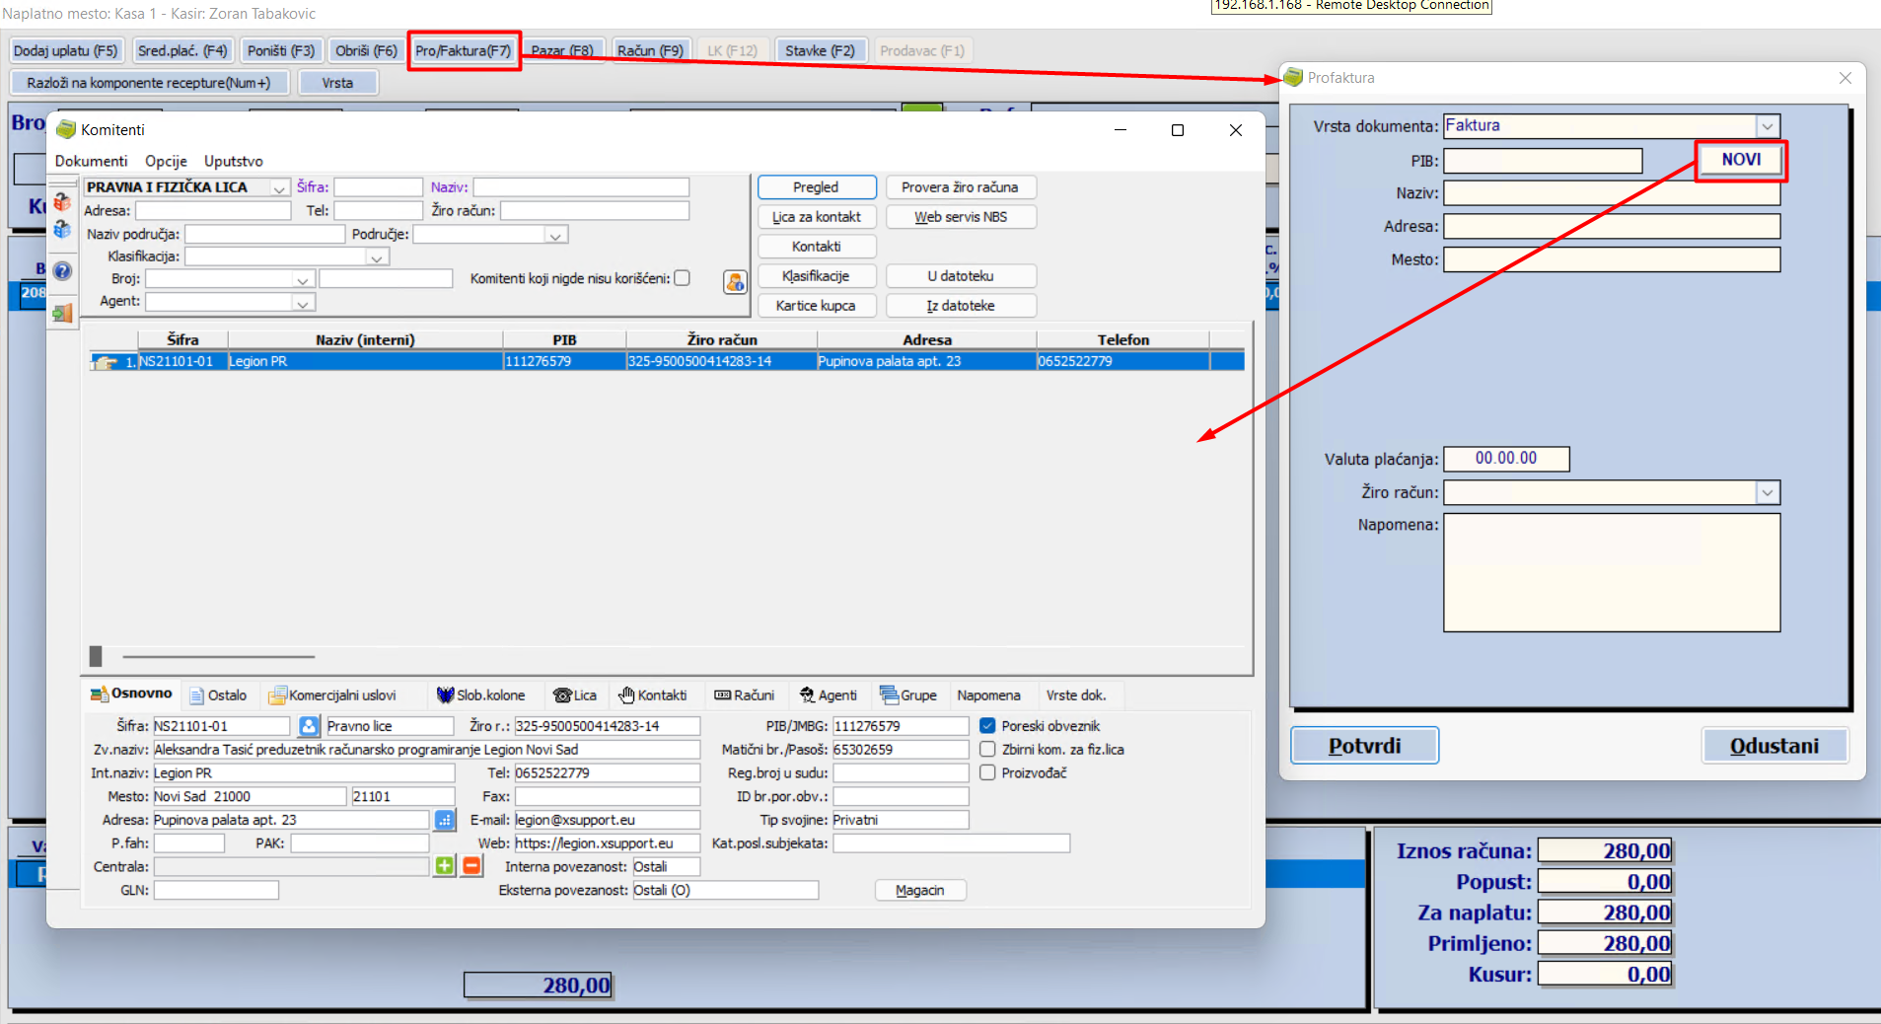Open the help question mark icon in Komitenti

tap(62, 270)
